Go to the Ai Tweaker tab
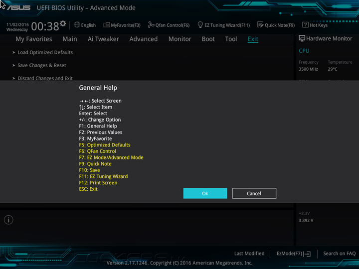The width and height of the screenshot is (359, 269). 103,39
